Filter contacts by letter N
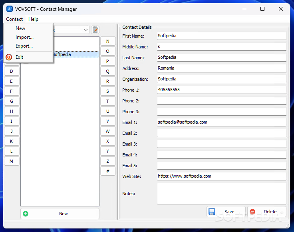The width and height of the screenshot is (294, 232). point(108,41)
